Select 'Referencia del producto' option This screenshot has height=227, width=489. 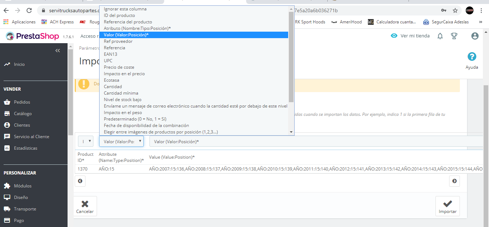click(x=194, y=22)
